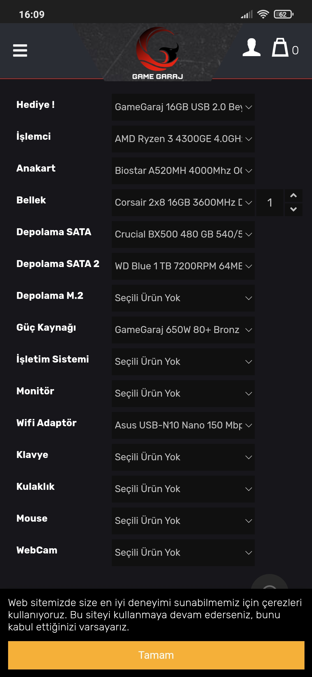Screen dimensions: 312x677
Task: Open the hamburger menu
Action: [20, 50]
